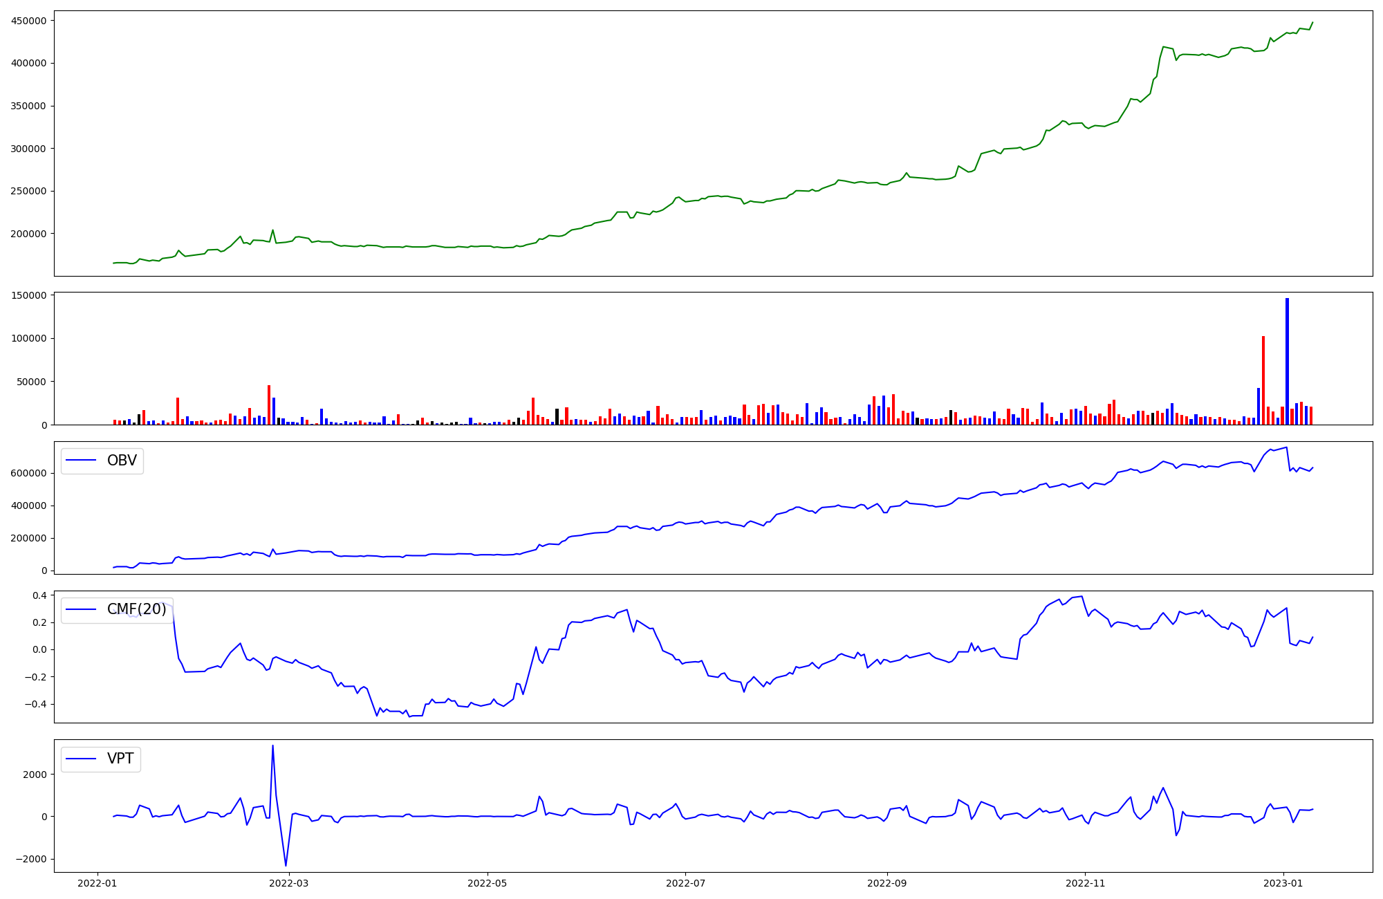This screenshot has height=899, width=1383.
Task: Click the blue line sample in VPT legend
Action: (82, 759)
